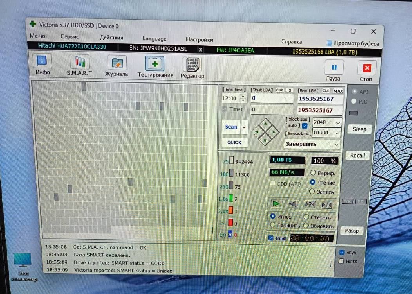Toggle the Звук sound checkbox
This screenshot has width=412, height=294.
click(342, 252)
